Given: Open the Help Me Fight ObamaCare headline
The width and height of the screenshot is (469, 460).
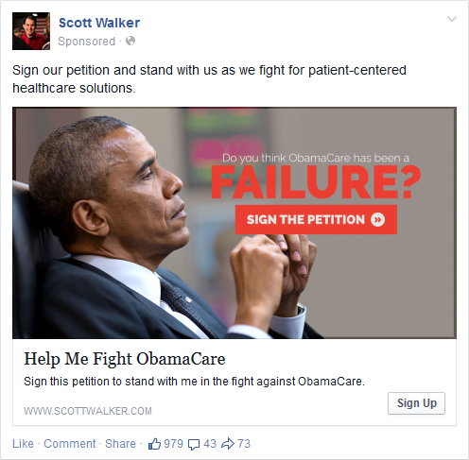Looking at the screenshot, I should click(x=125, y=359).
